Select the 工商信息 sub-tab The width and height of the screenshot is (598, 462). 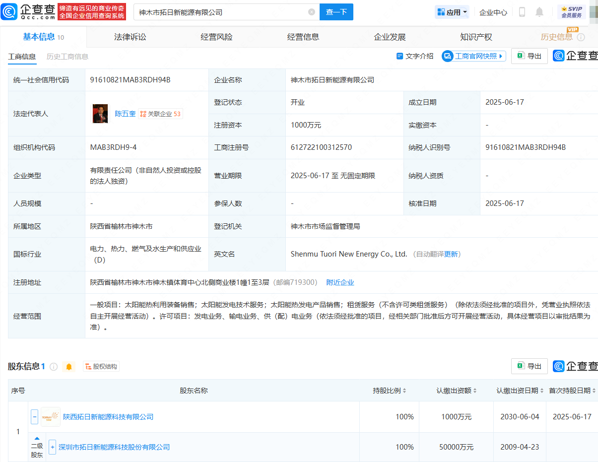(22, 57)
